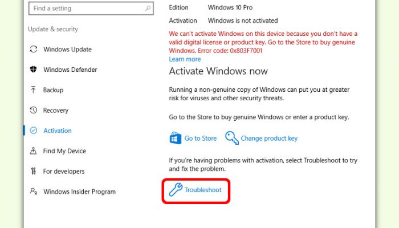Click the Find My Device person icon
Image resolution: width=399 pixels, height=228 pixels.
click(x=33, y=150)
